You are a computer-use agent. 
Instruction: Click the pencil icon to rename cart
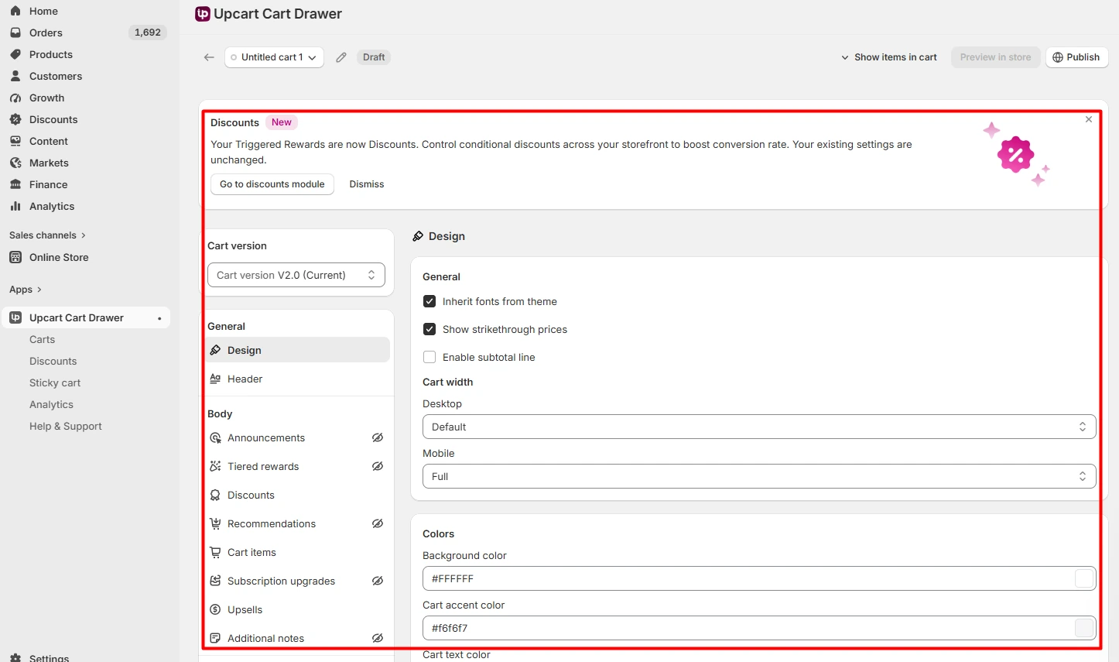341,57
